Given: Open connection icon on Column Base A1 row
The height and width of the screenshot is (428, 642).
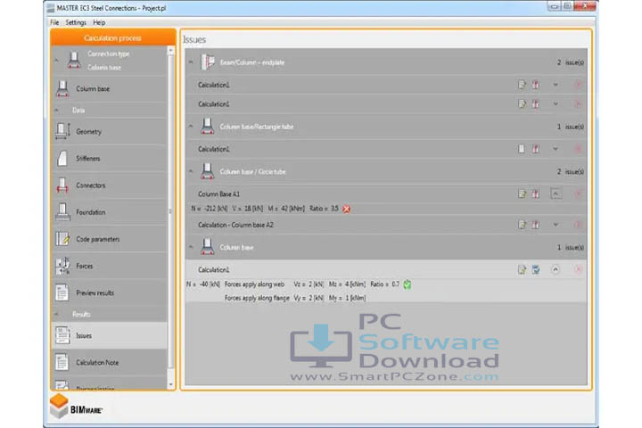Looking at the screenshot, I should pos(536,193).
